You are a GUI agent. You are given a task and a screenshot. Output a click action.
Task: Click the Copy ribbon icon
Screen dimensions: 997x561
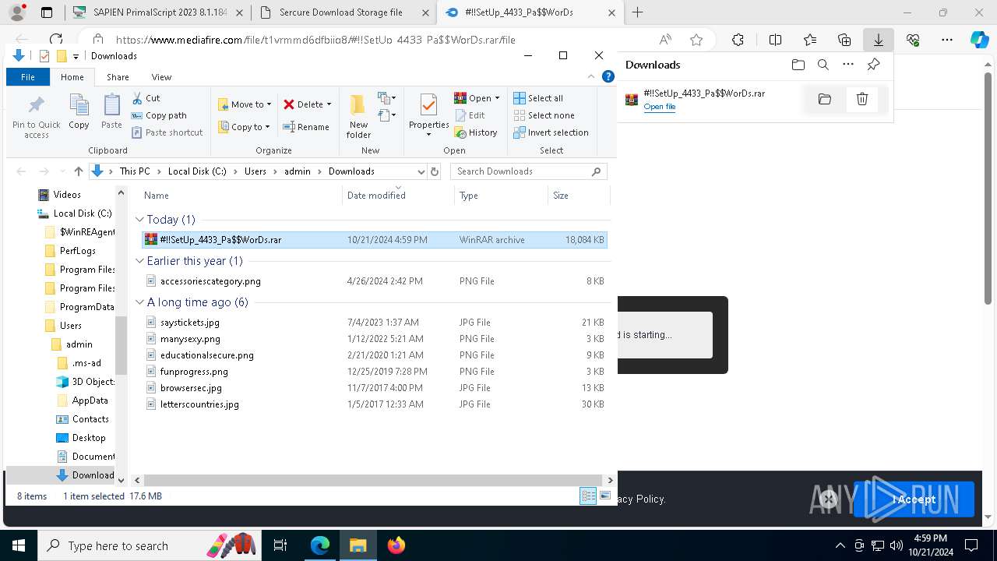pos(79,111)
